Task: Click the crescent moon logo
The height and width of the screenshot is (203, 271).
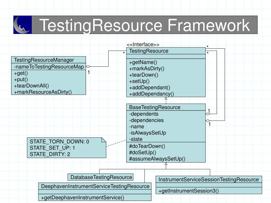Action: click(22, 25)
